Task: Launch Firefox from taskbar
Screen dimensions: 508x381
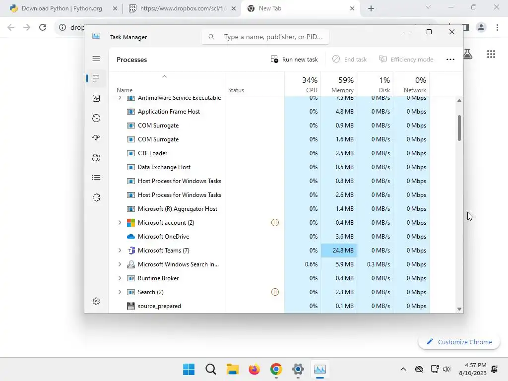Action: coord(254,369)
